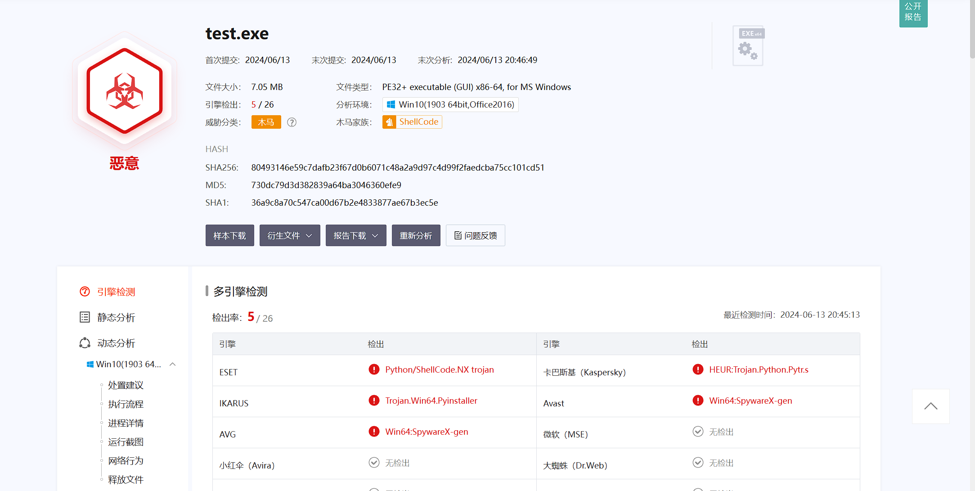Image resolution: width=975 pixels, height=491 pixels.
Task: Click the Win10(1903 64bit,Office2016) environment tag
Action: tap(450, 104)
